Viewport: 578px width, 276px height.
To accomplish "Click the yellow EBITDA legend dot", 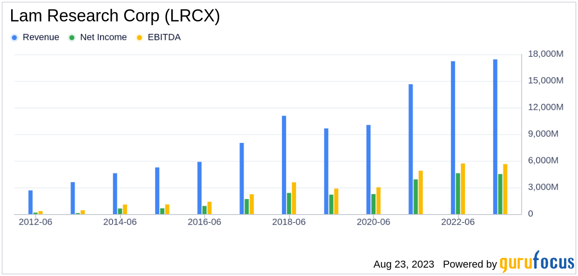I will [139, 38].
